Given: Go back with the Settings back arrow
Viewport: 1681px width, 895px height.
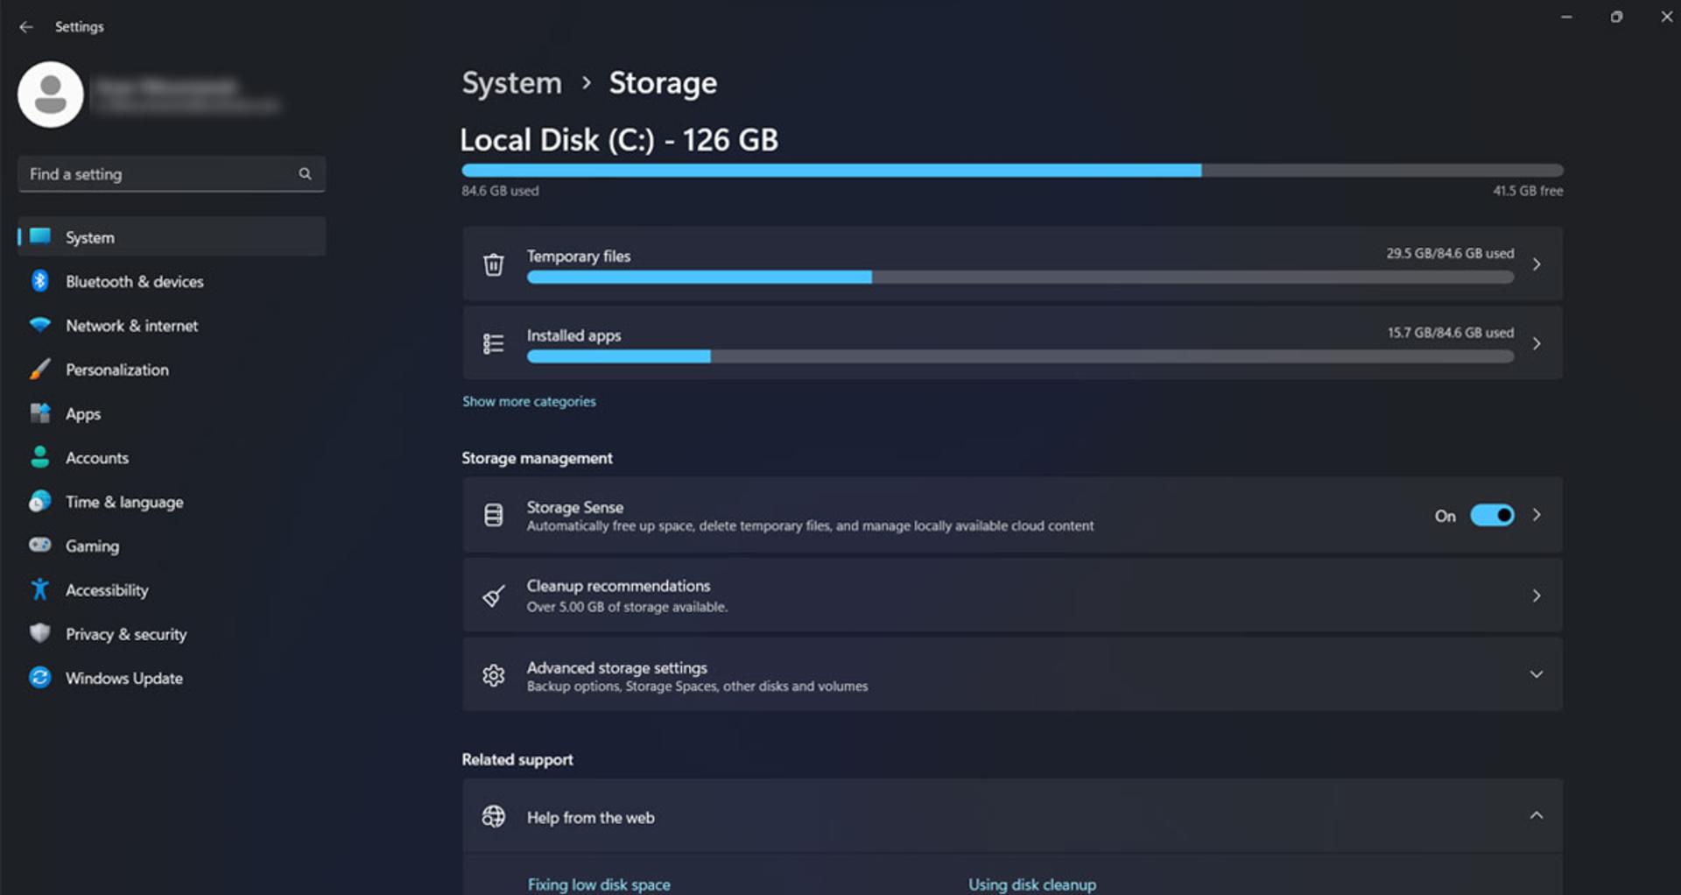Looking at the screenshot, I should point(26,27).
